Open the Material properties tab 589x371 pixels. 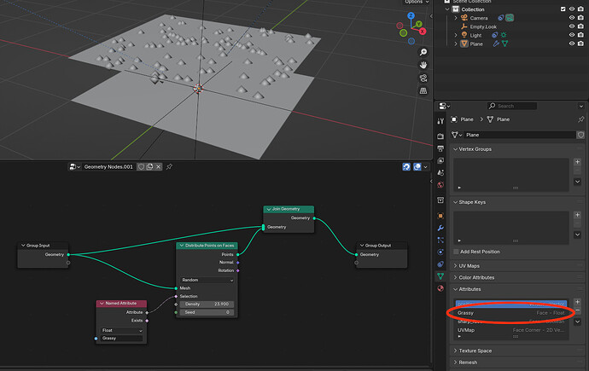coord(440,288)
